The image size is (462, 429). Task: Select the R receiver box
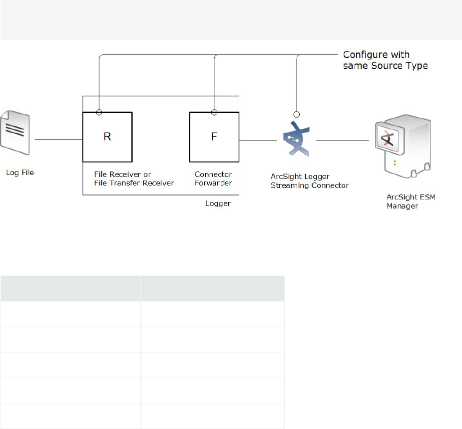(x=107, y=137)
